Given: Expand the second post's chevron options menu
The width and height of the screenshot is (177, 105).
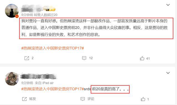Looking at the screenshot, I should pos(168,73).
